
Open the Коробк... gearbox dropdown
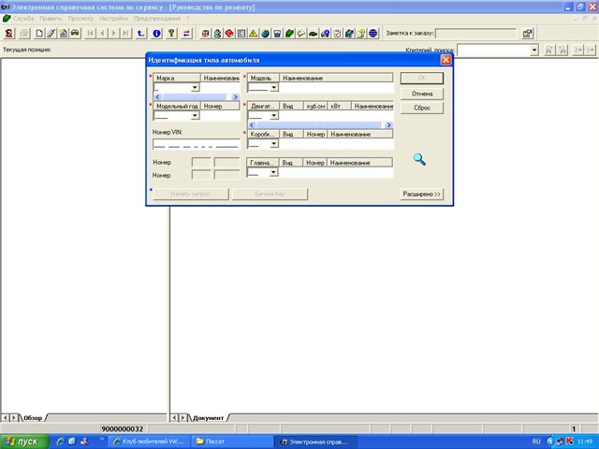pos(274,143)
